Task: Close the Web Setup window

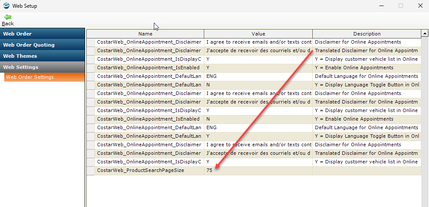Action: [420, 6]
